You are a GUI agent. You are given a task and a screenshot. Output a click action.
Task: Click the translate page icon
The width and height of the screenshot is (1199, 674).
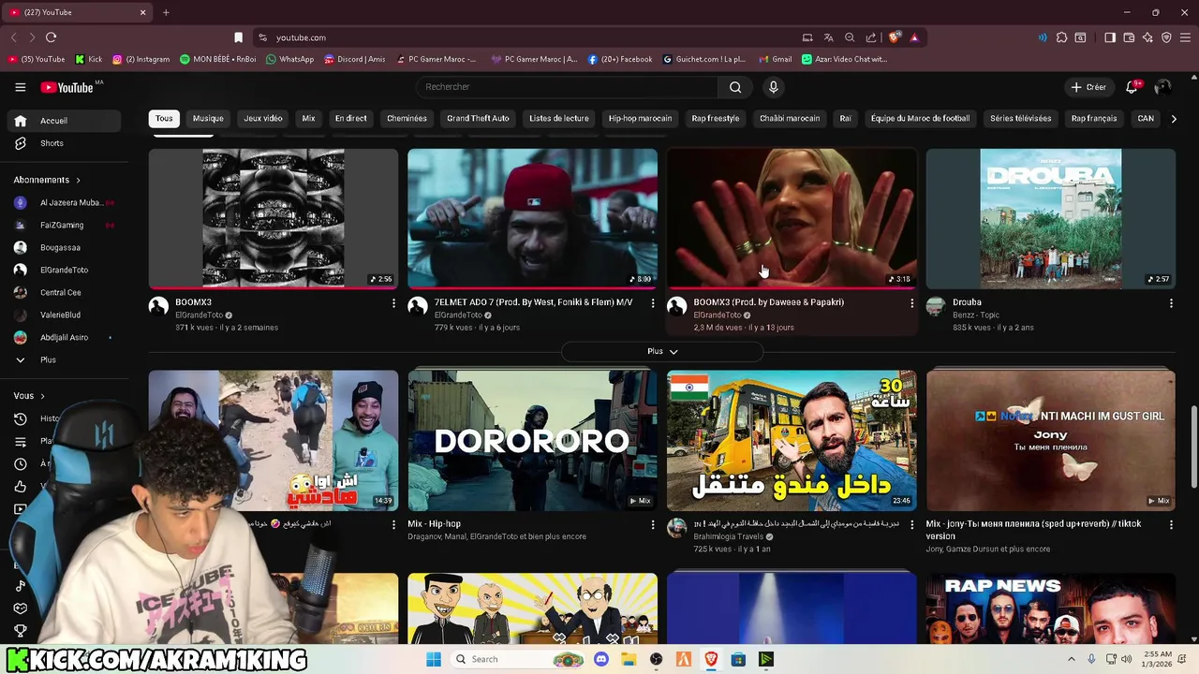(828, 37)
